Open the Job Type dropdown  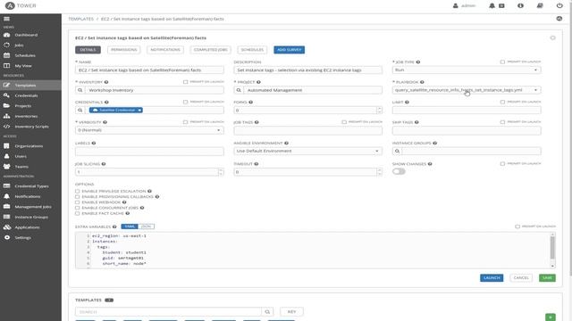tap(467, 70)
